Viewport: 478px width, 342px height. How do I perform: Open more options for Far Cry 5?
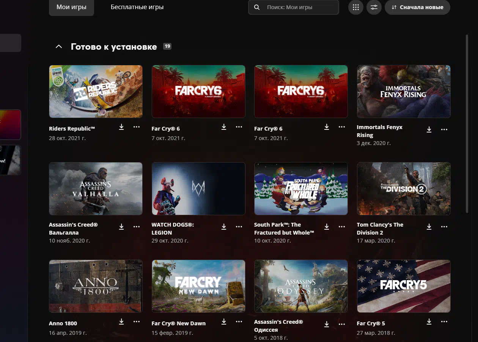pyautogui.click(x=444, y=322)
